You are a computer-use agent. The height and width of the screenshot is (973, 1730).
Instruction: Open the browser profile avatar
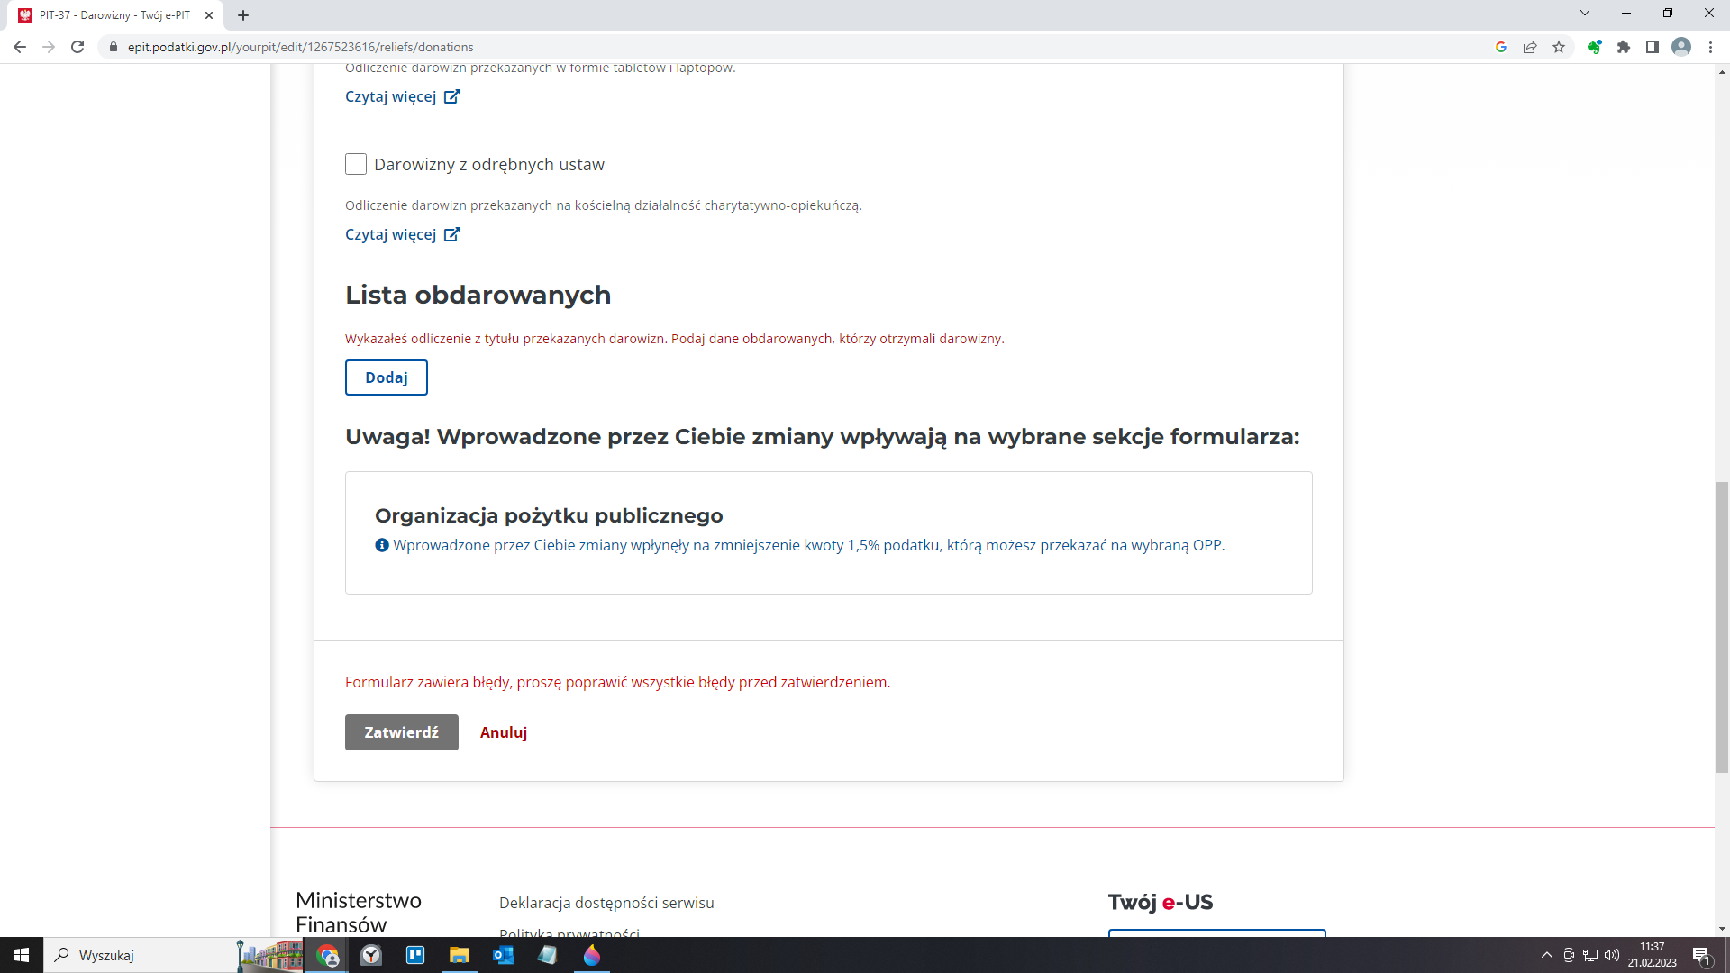click(x=1681, y=47)
